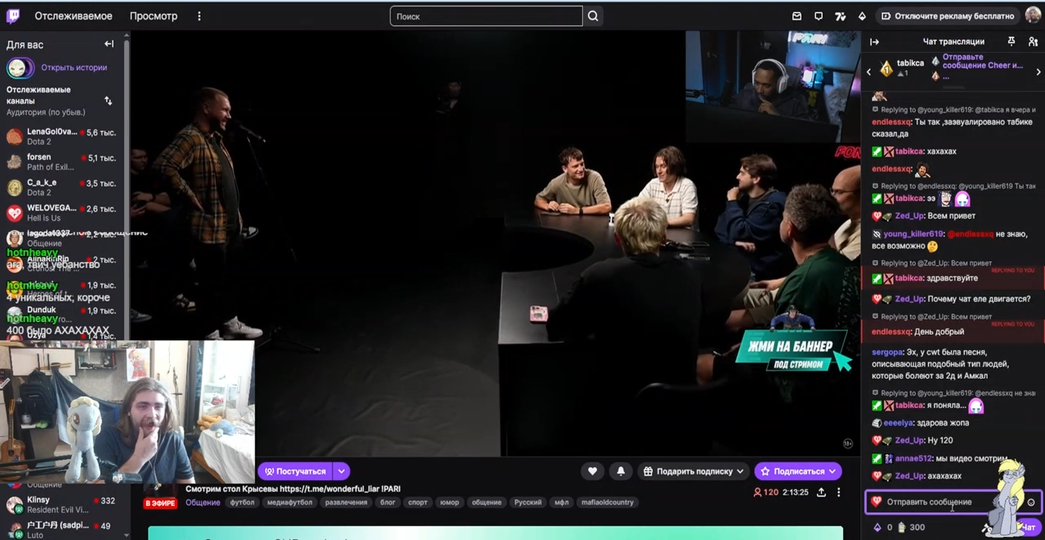Viewport: 1045px width, 540px height.
Task: Go to previous leaderboard entry
Action: coord(869,72)
